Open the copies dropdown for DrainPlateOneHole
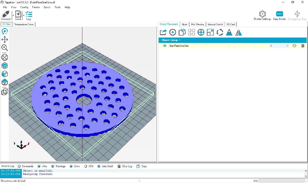The height and width of the screenshot is (183, 308). click(x=287, y=46)
